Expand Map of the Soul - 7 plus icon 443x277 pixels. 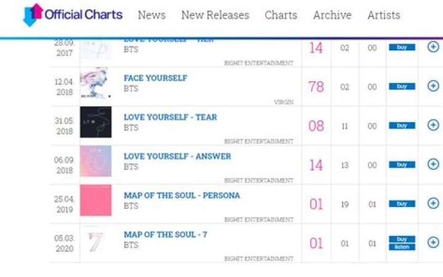[433, 243]
